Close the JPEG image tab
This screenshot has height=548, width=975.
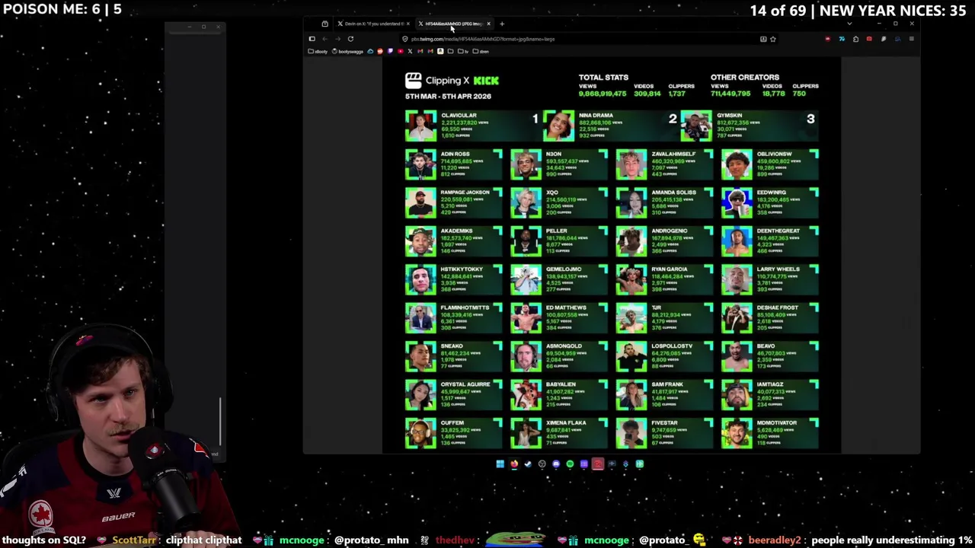pyautogui.click(x=488, y=24)
